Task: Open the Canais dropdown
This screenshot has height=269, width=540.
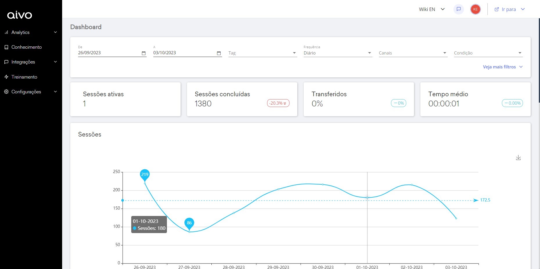Action: tap(413, 53)
